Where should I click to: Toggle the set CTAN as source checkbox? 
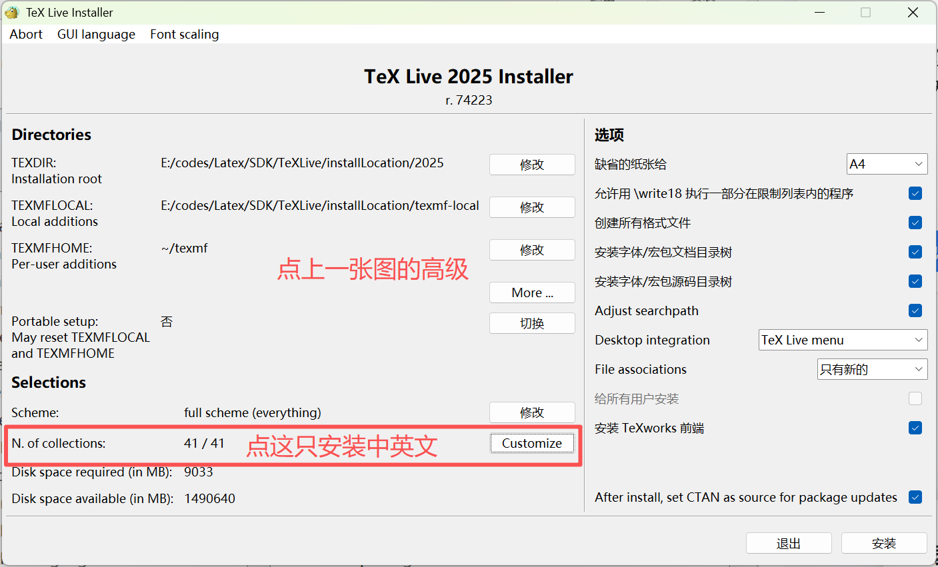(915, 497)
